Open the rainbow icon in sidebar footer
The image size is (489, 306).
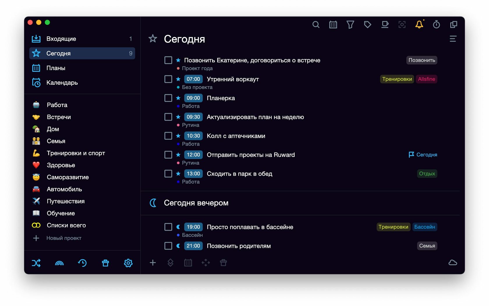pyautogui.click(x=59, y=263)
